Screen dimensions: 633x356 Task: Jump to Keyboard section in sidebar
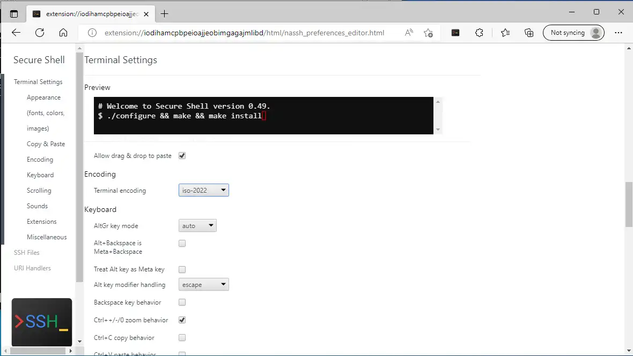pos(40,175)
